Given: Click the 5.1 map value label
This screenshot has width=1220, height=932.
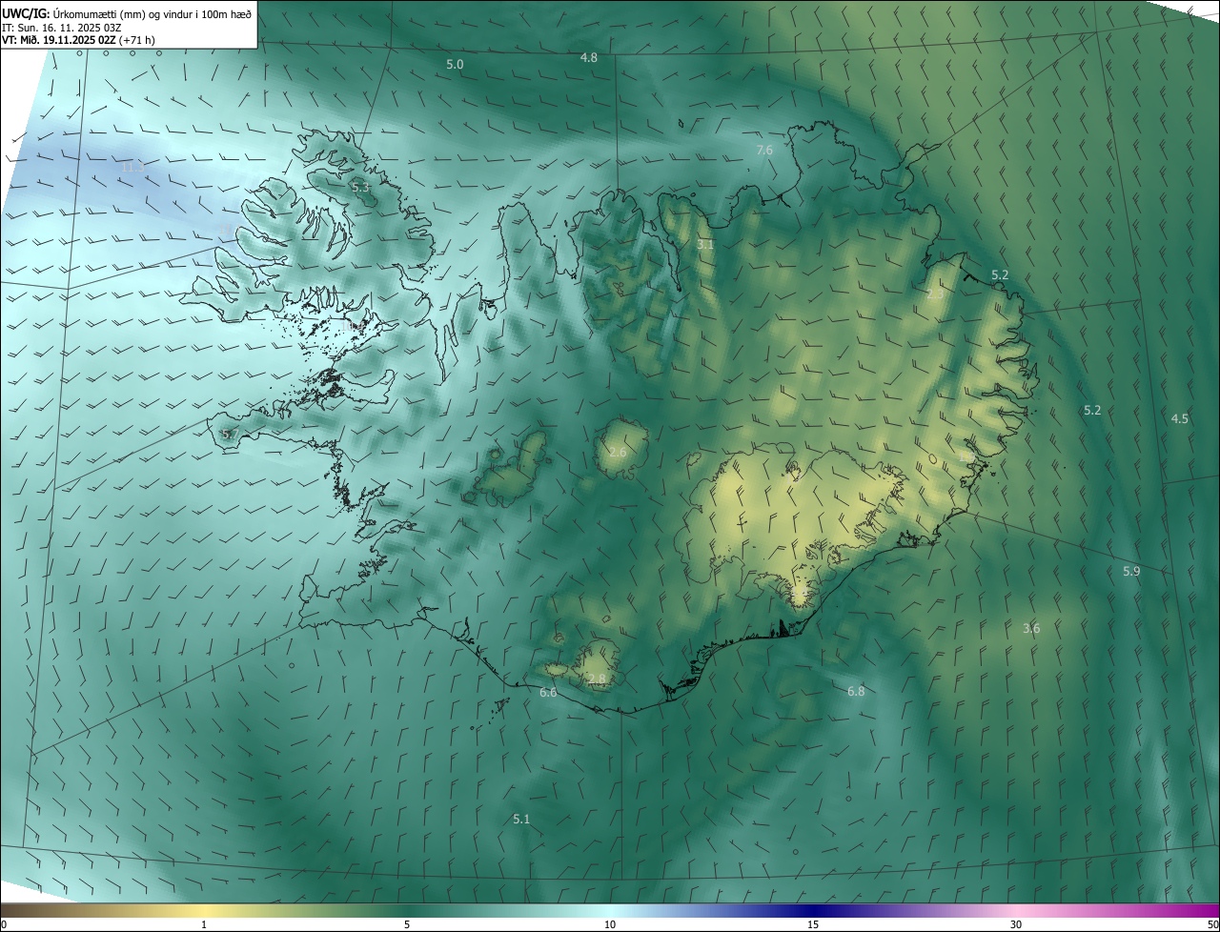Looking at the screenshot, I should pos(521,819).
